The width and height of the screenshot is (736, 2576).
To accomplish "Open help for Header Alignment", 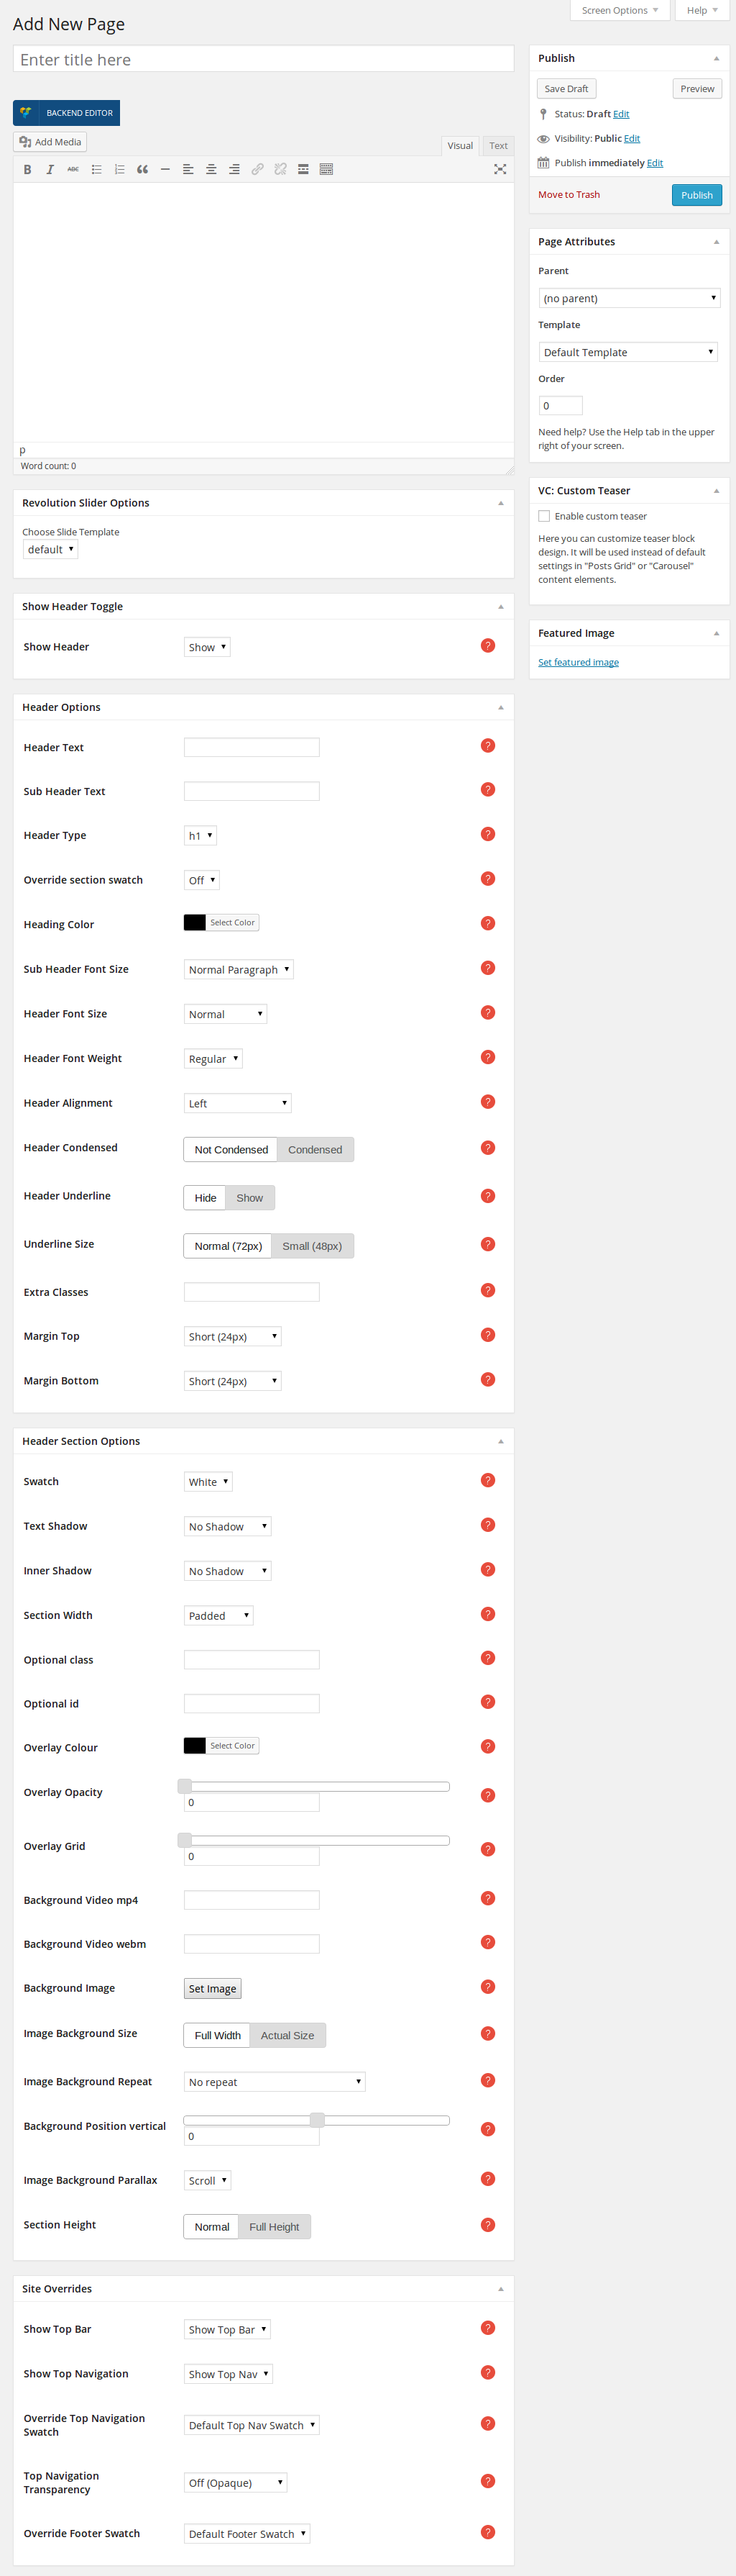I will tap(487, 1102).
